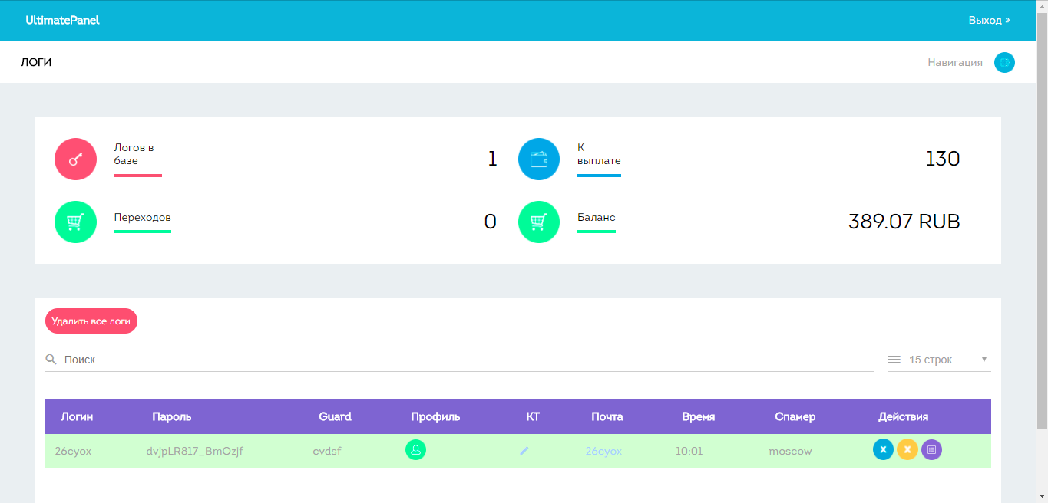Click the 26cyox cell in the Логин column
Viewport: 1048px width, 503px height.
click(73, 451)
